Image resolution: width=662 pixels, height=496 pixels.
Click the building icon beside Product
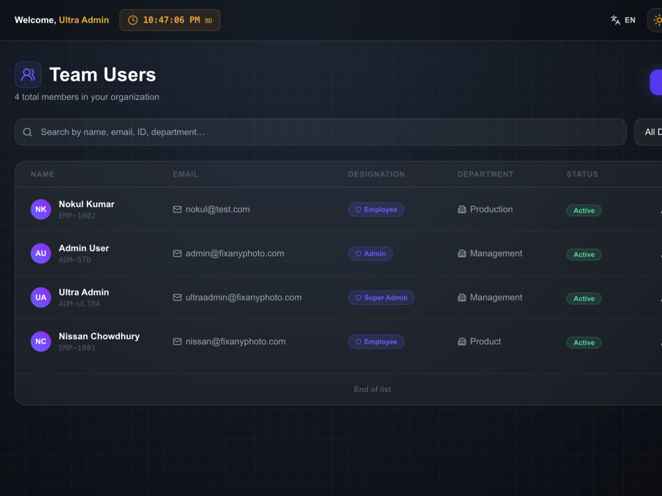point(462,342)
